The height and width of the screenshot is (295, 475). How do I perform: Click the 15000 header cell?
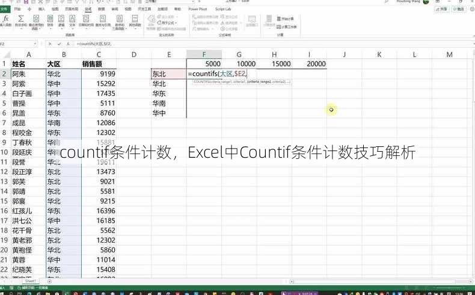274,64
